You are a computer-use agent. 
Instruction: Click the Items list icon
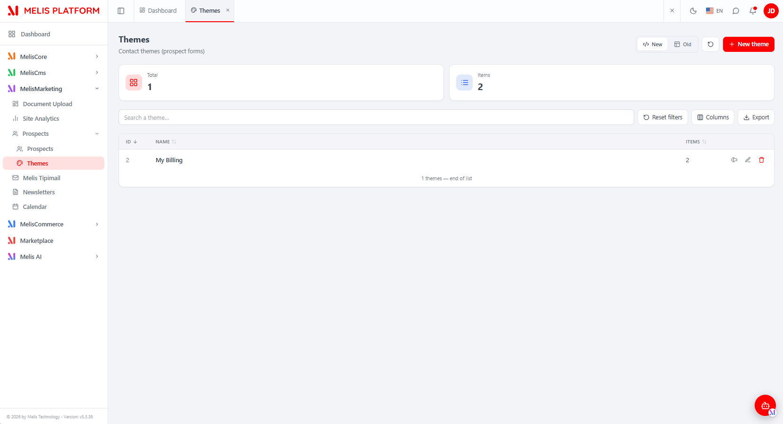click(x=464, y=83)
